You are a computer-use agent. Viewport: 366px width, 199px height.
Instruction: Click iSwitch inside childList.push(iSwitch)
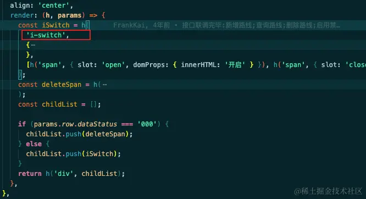(x=99, y=154)
